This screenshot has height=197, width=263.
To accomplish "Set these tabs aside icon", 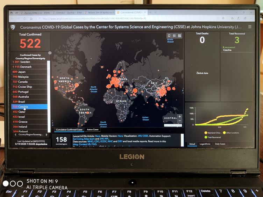I will [16, 13].
